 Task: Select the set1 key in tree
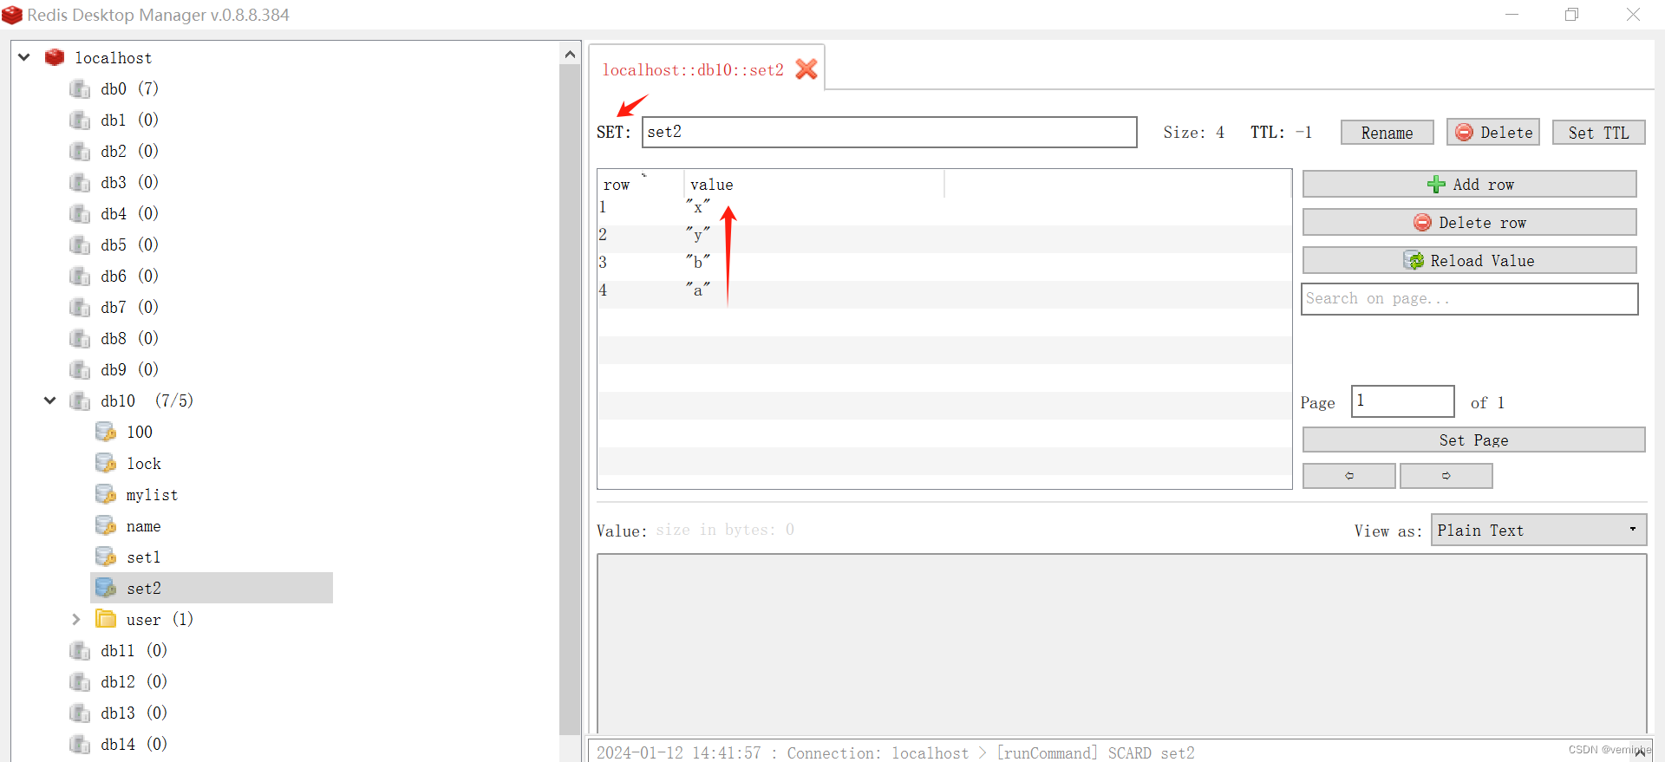(x=143, y=557)
